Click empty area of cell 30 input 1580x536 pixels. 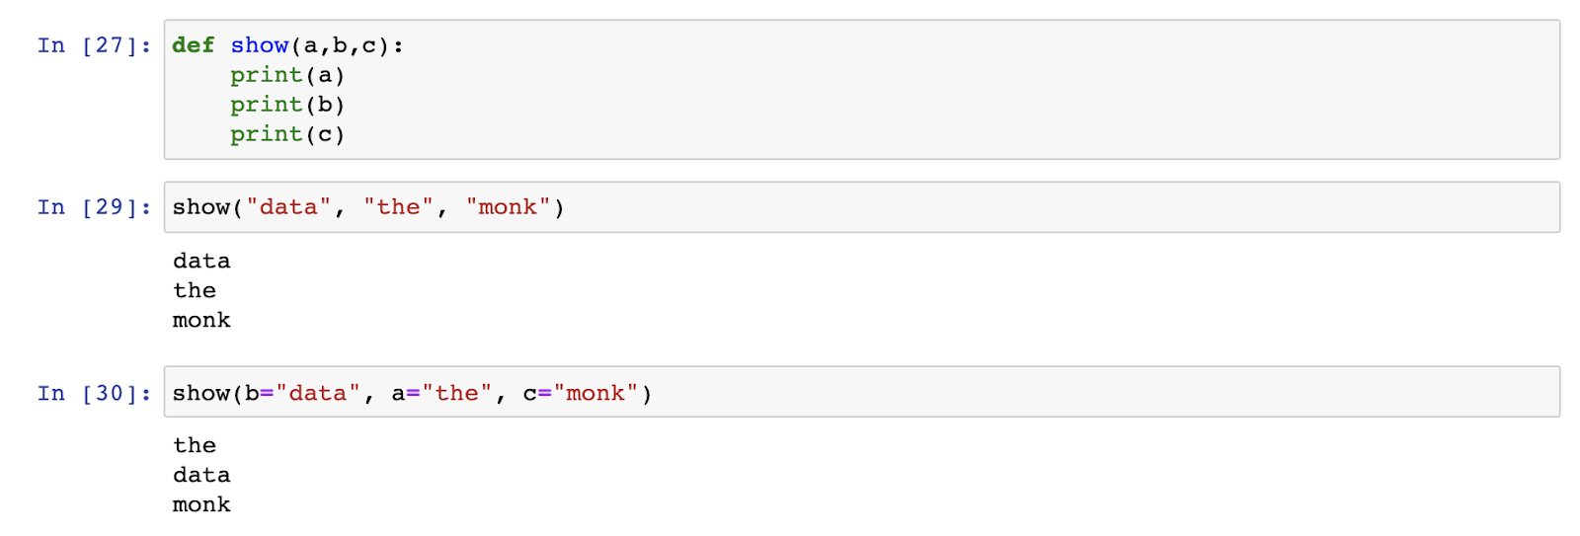click(x=1096, y=393)
